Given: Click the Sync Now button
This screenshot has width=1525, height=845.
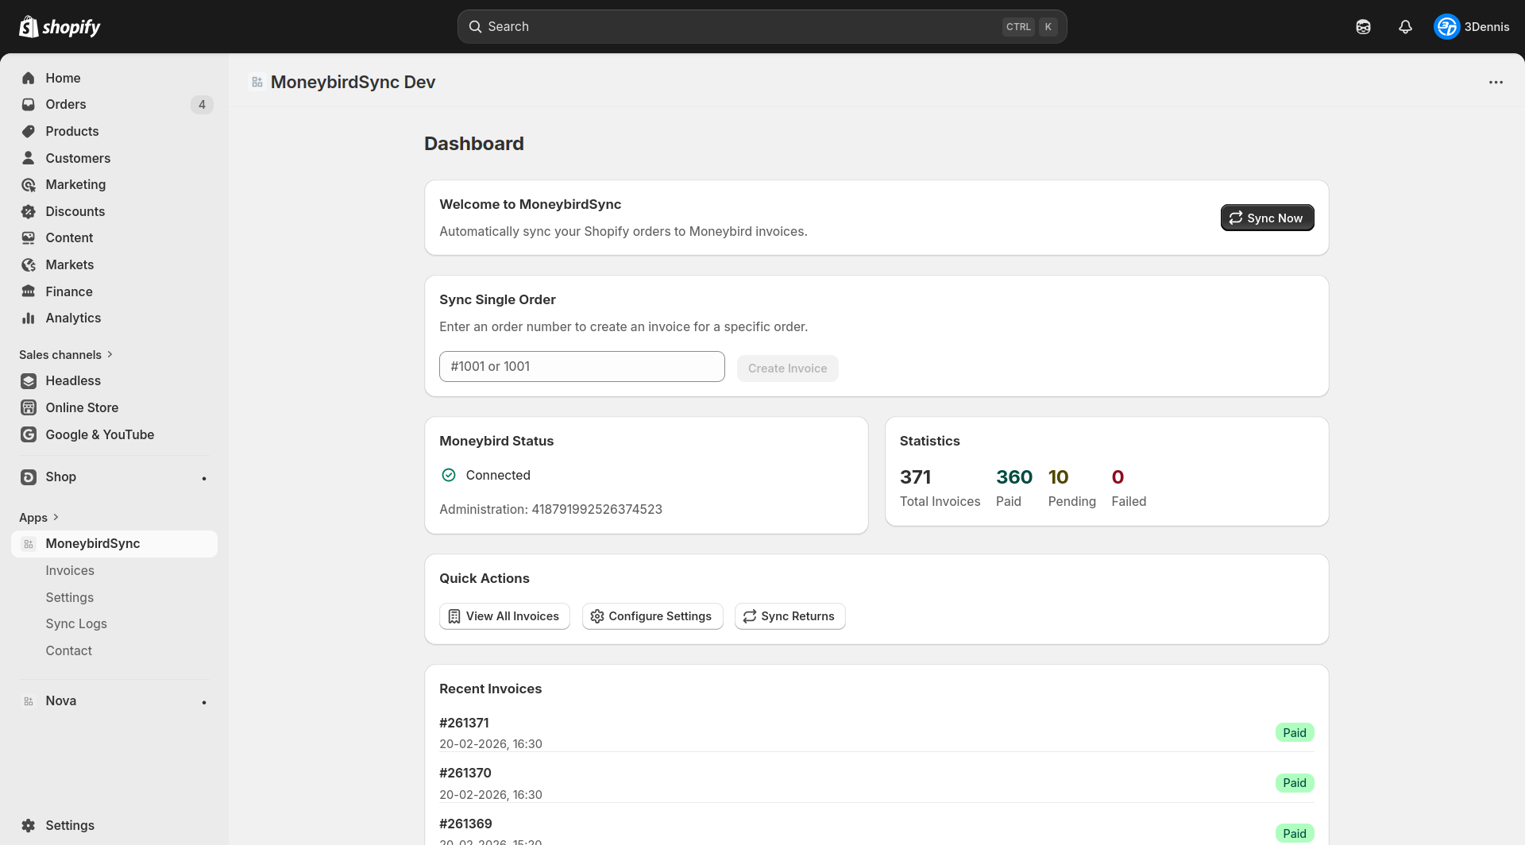Looking at the screenshot, I should point(1267,218).
